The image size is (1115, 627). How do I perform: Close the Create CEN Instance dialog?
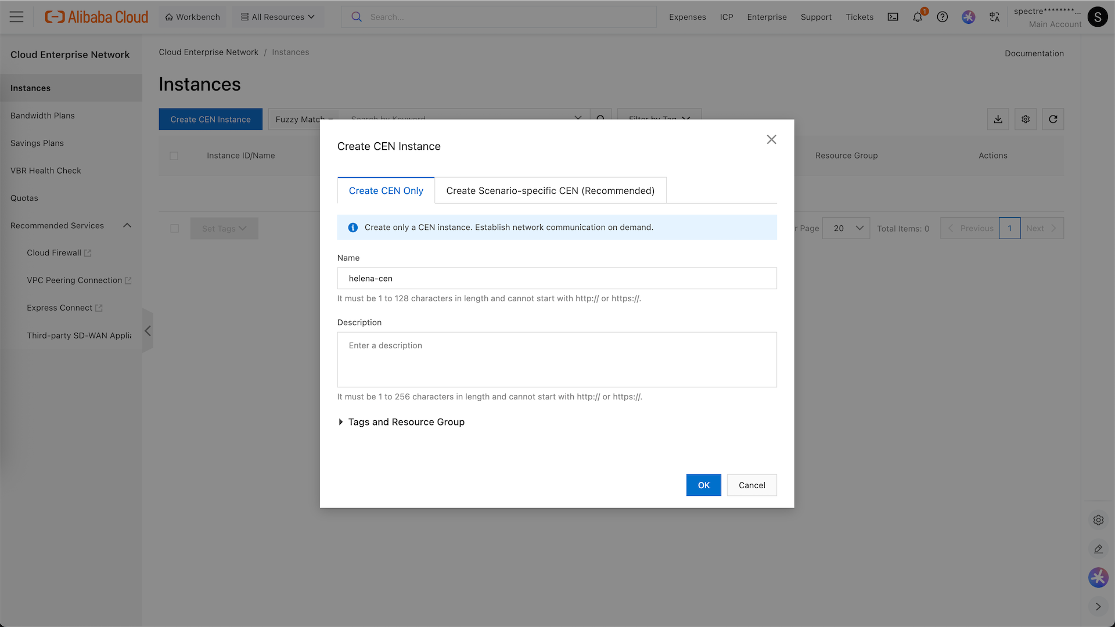tap(771, 139)
